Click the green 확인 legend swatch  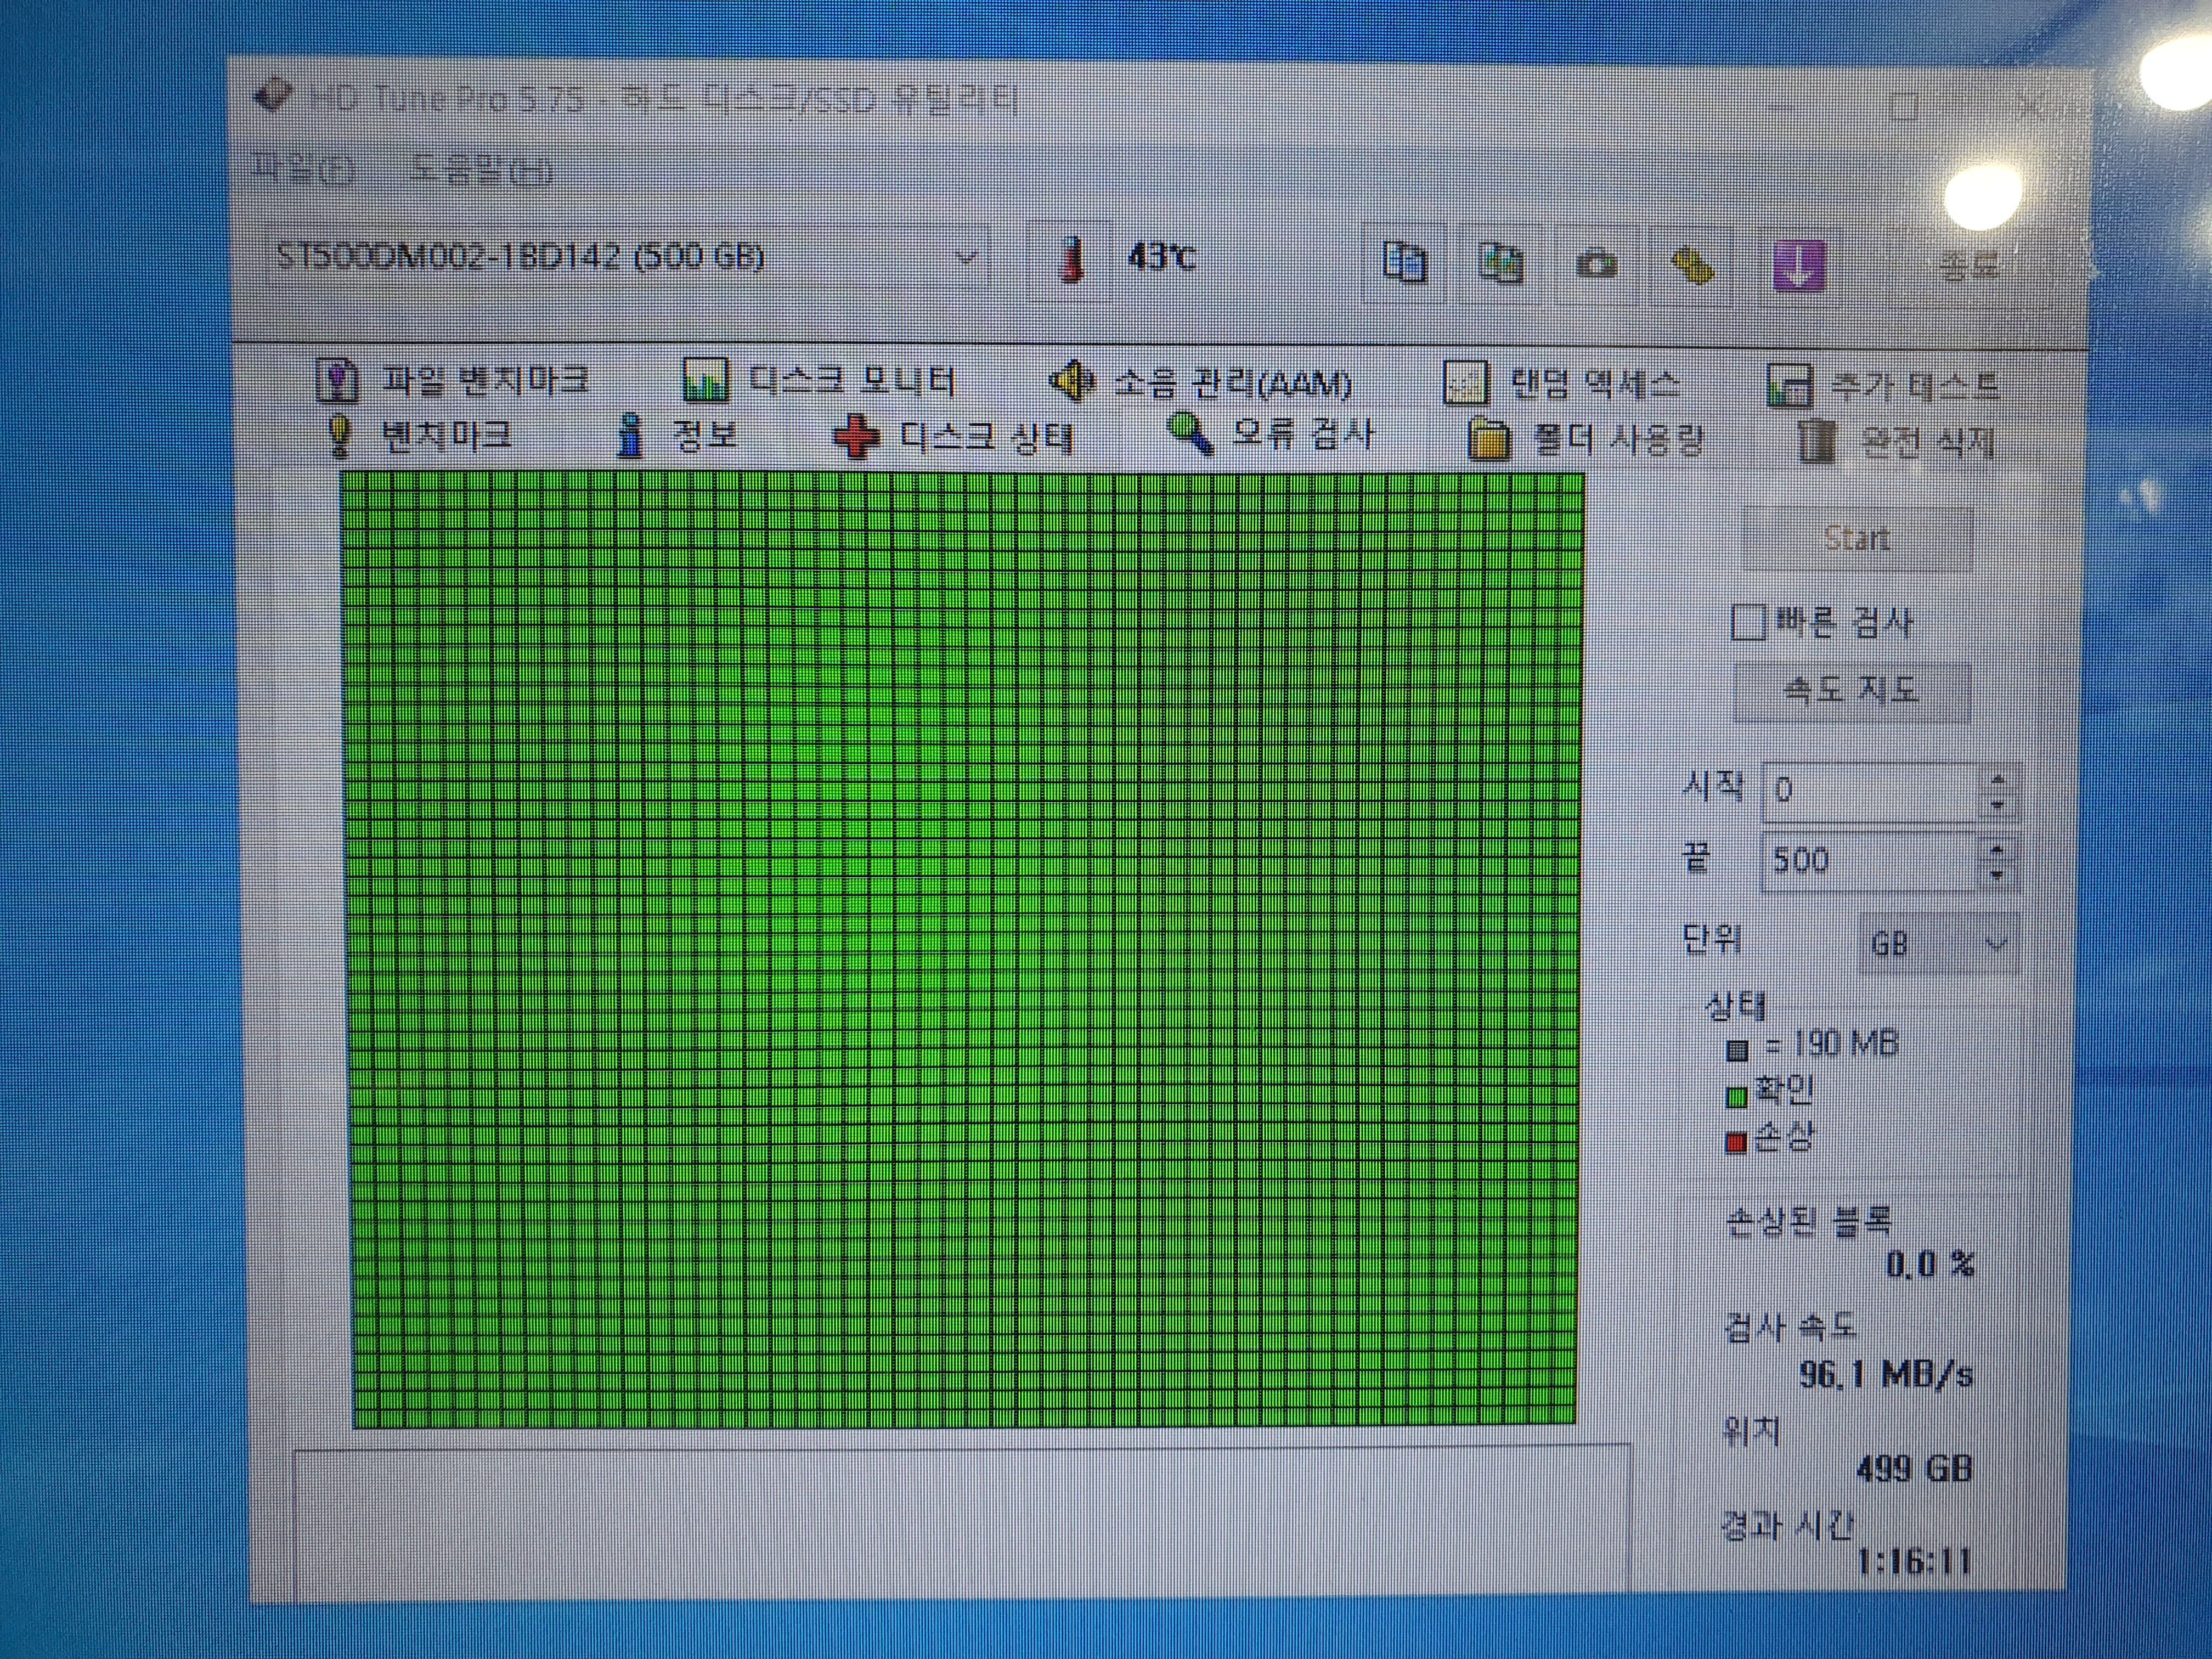(x=1737, y=1098)
